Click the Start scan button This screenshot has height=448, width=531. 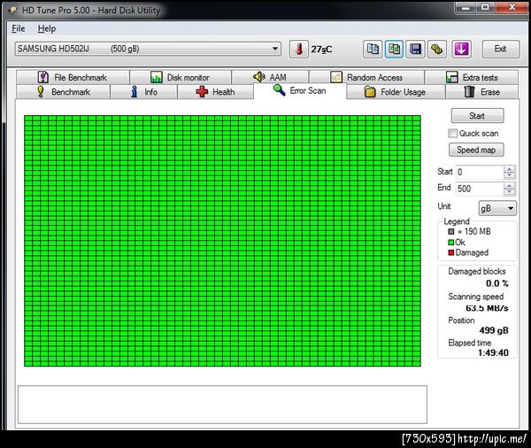pos(477,116)
